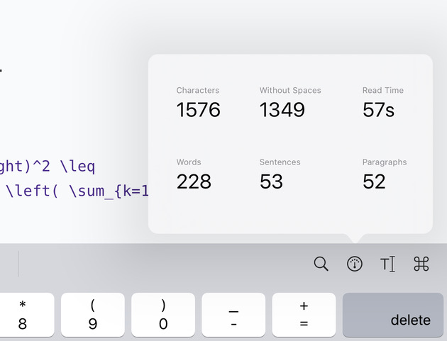Tap the keyboard toolbar divider area

pyautogui.click(x=18, y=264)
